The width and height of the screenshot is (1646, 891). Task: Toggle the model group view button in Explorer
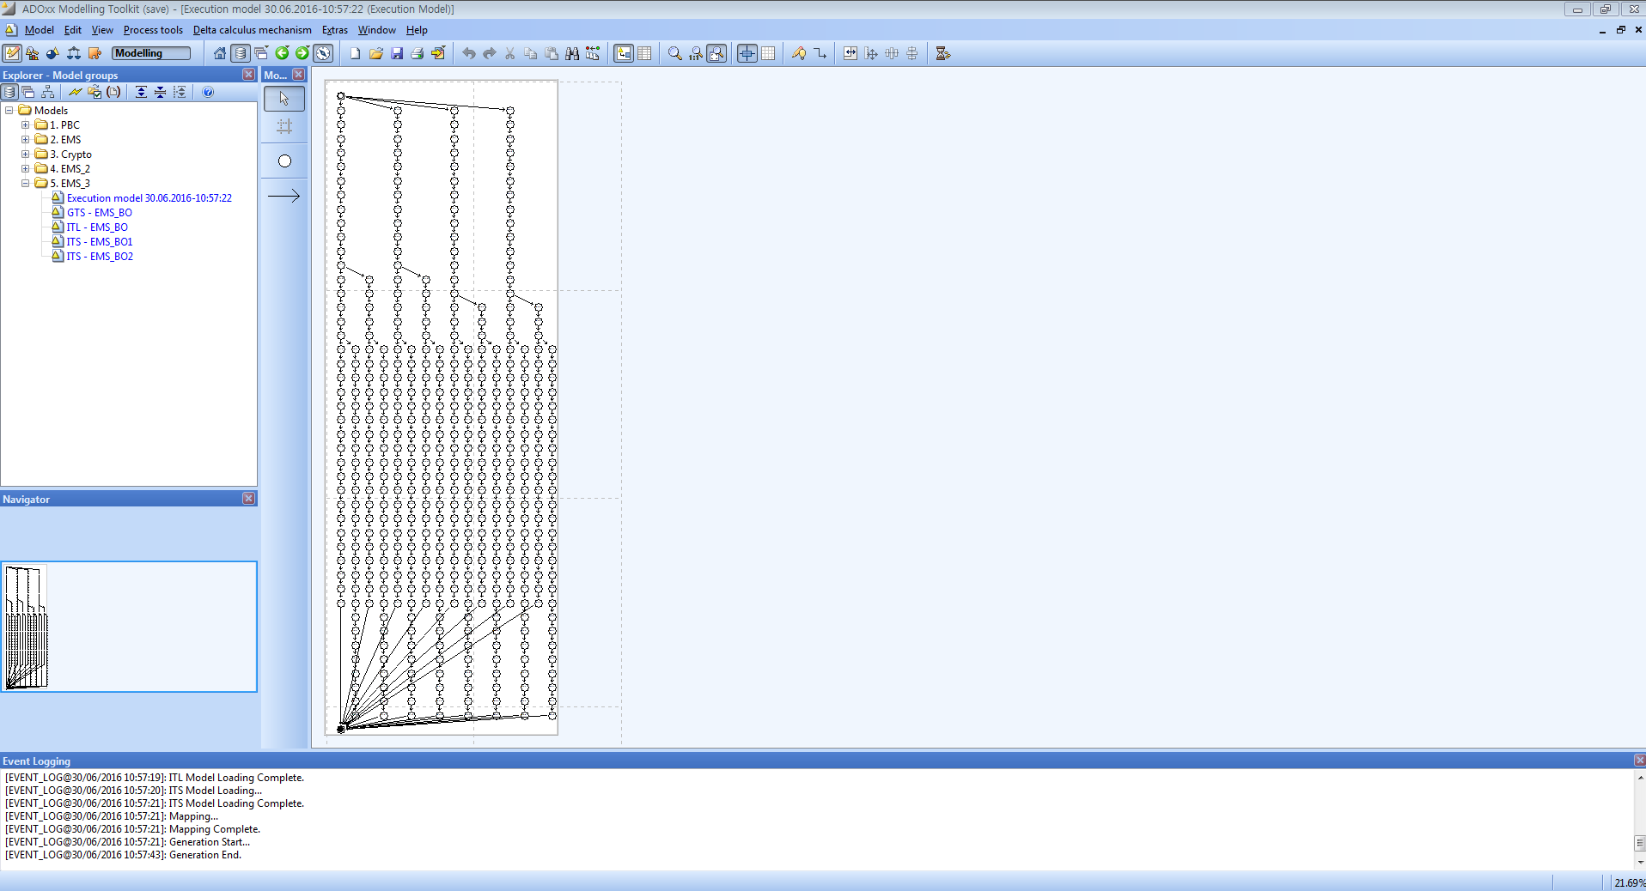(9, 92)
